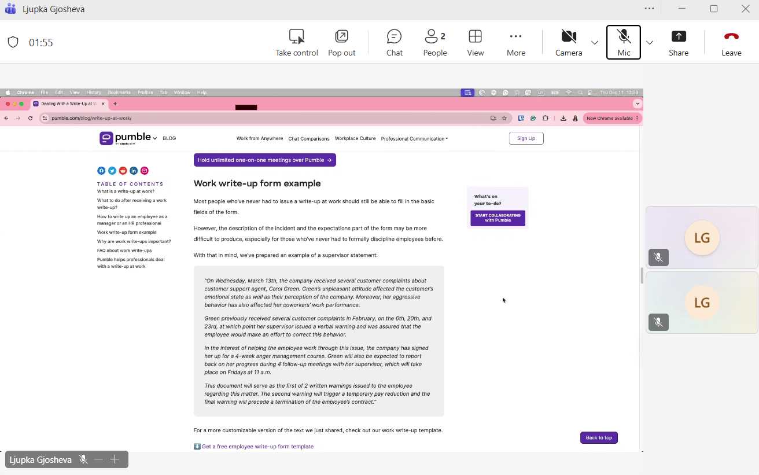Image resolution: width=759 pixels, height=475 pixels.
Task: Share the article on Facebook
Action: point(101,170)
